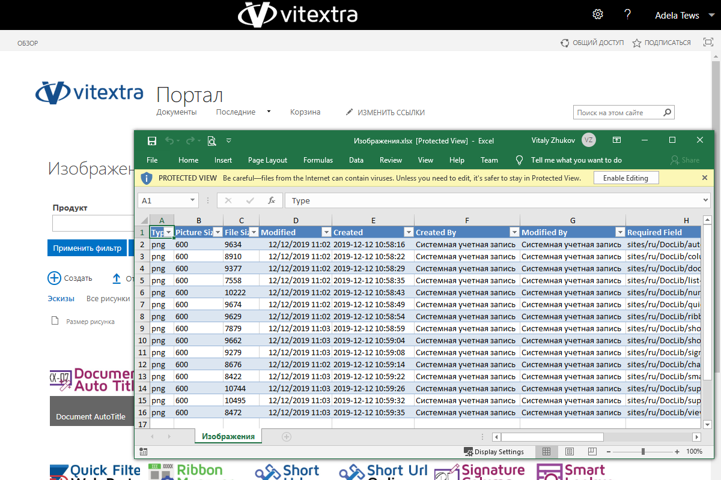Screen dimensions: 721x480
Task: Click Enable Editing button
Action: [625, 178]
